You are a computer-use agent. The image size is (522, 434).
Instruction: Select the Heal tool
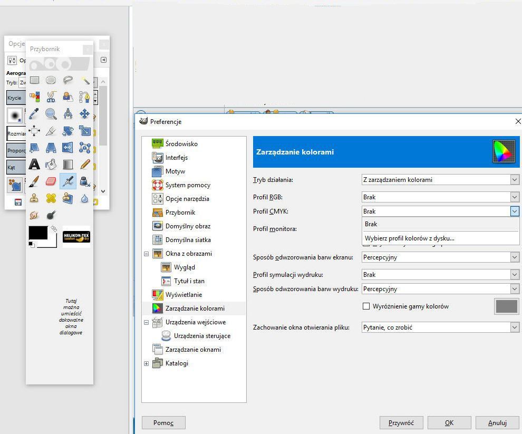coord(51,198)
